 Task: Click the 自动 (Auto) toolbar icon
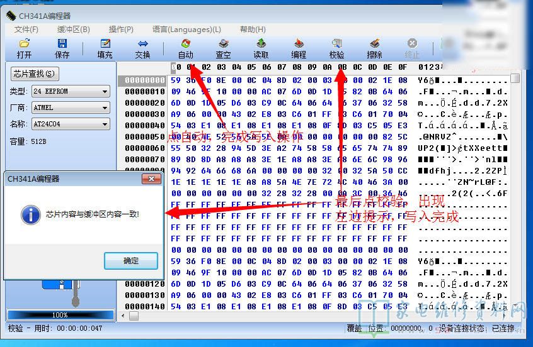(185, 44)
